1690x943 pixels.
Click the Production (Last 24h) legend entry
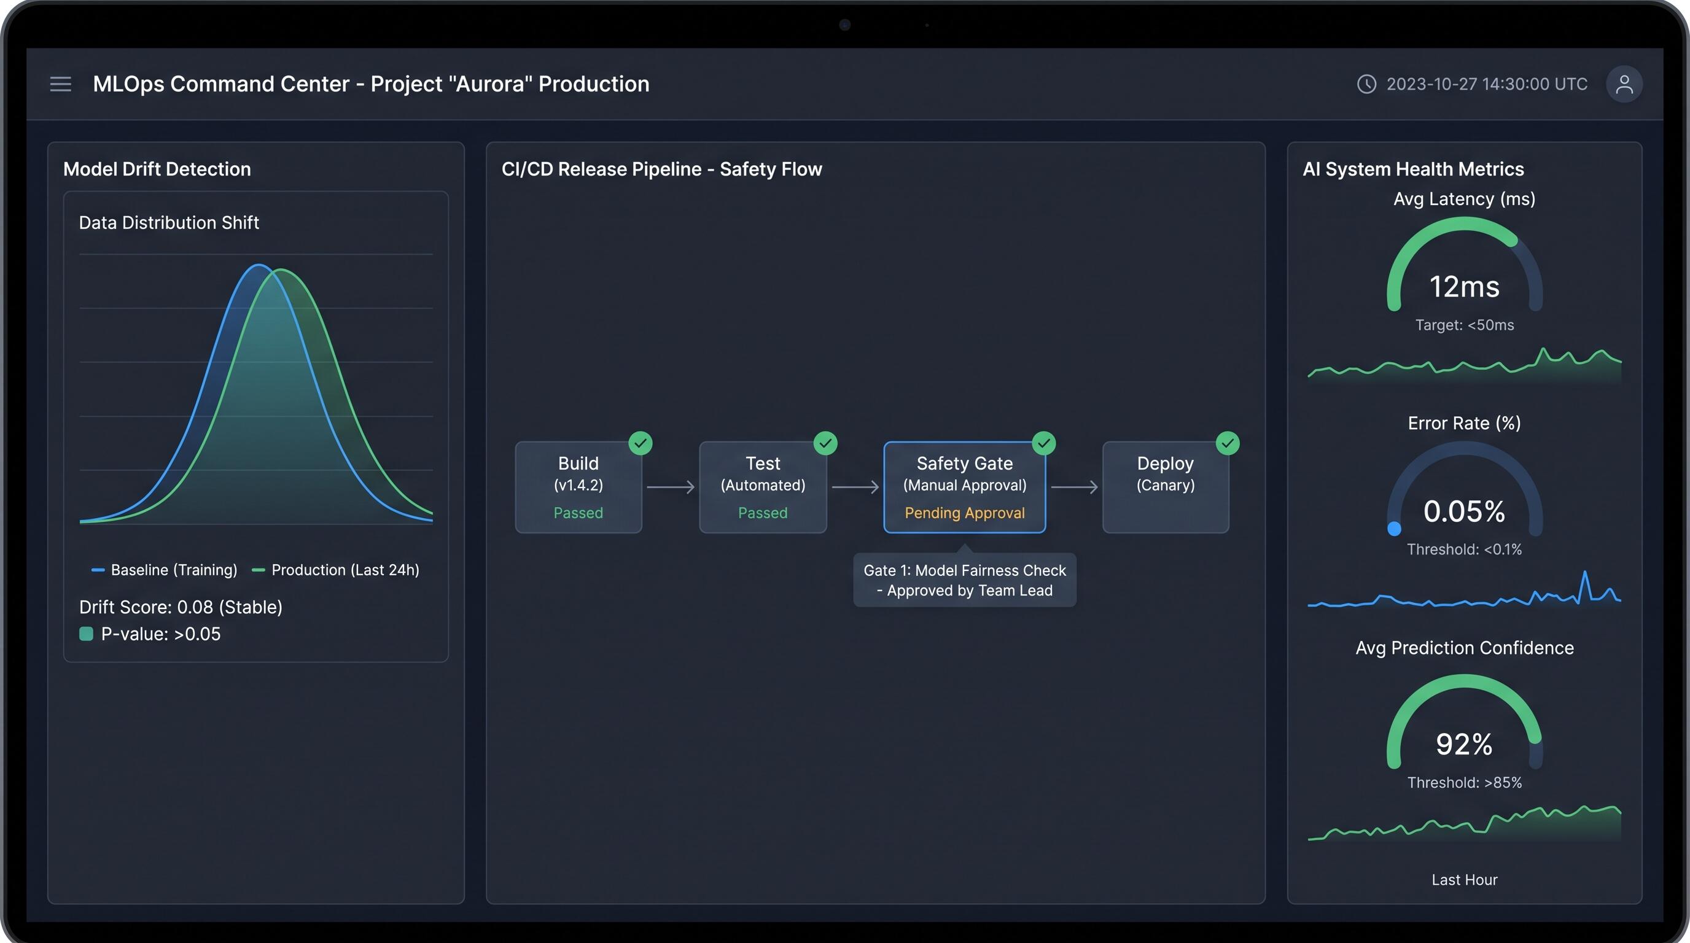(336, 570)
